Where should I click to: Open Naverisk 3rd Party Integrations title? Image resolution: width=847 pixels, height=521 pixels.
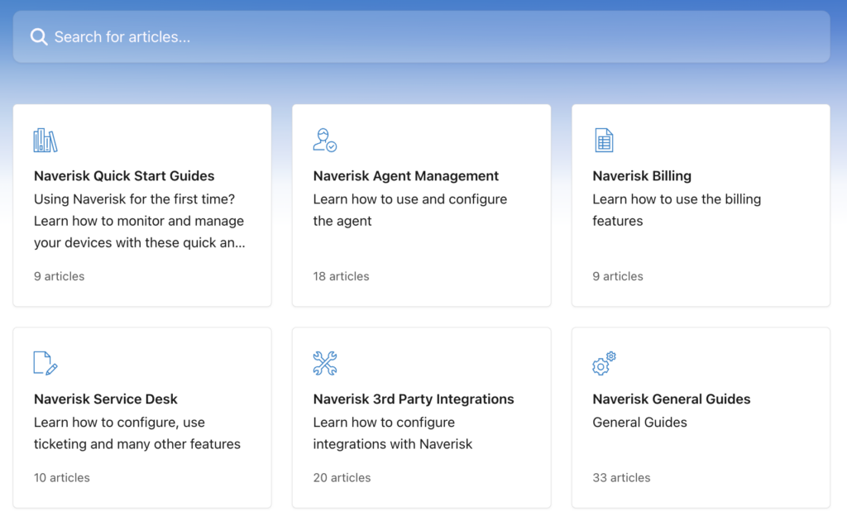pyautogui.click(x=414, y=399)
